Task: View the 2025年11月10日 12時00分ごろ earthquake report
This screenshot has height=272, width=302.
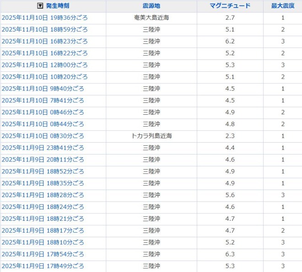Action: pos(44,65)
